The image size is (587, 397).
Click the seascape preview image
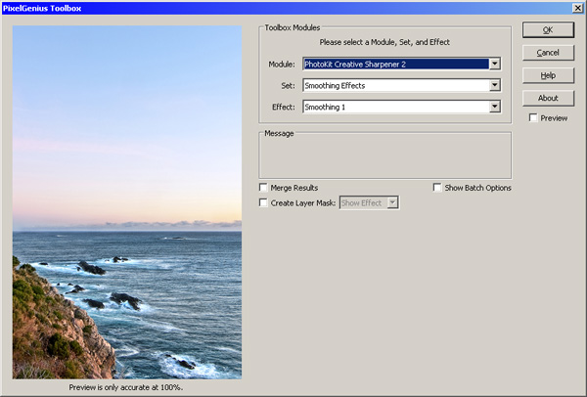click(127, 201)
